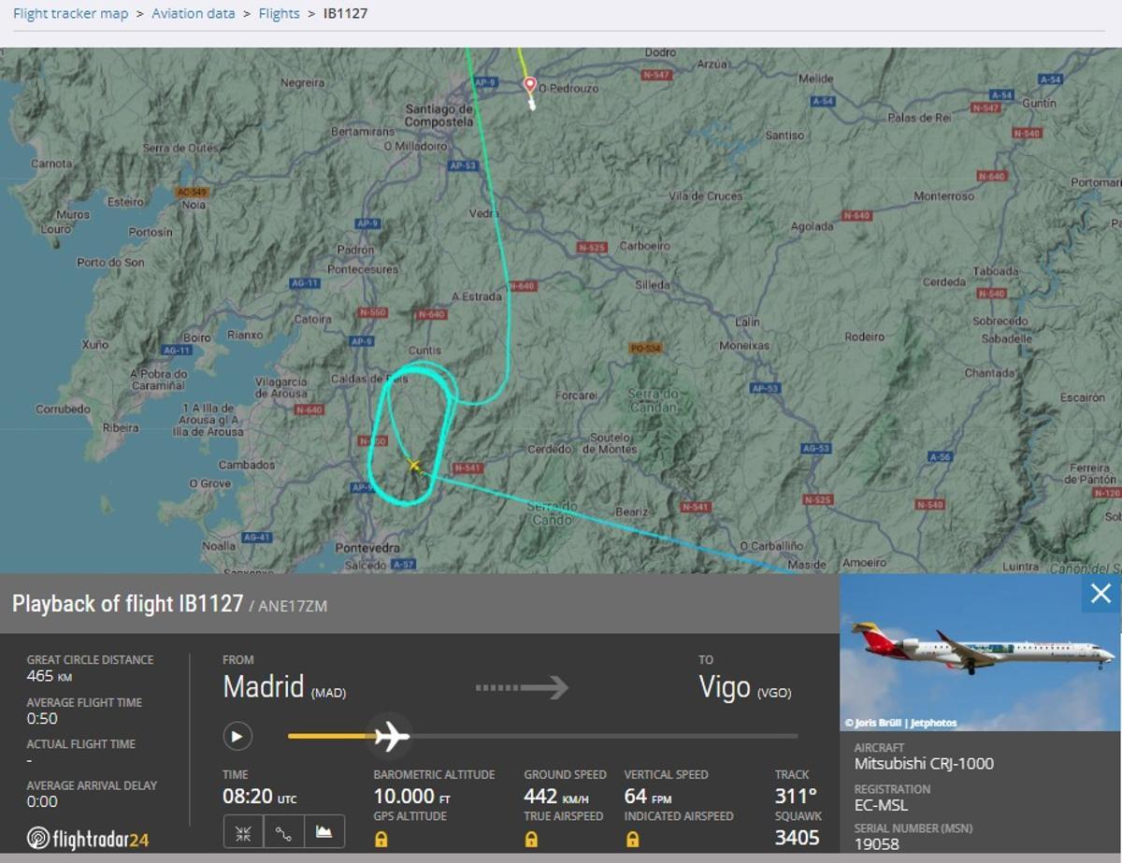Click the true airspeed padlock icon
The width and height of the screenshot is (1122, 863).
pyautogui.click(x=531, y=839)
